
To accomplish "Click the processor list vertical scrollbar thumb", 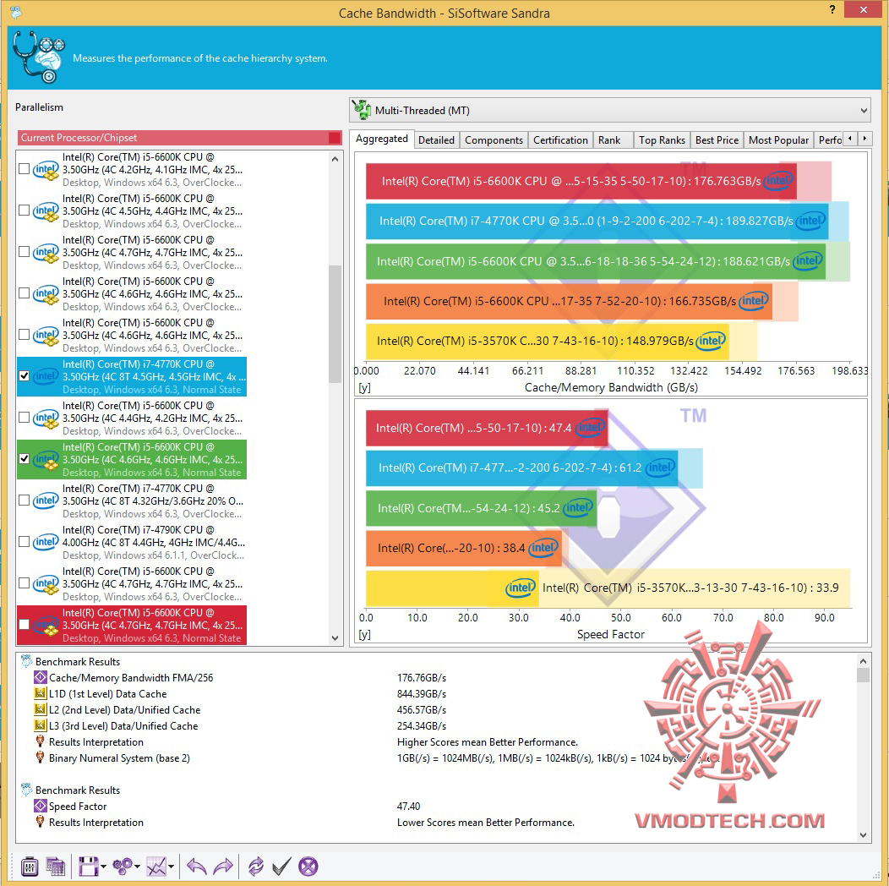I will [335, 325].
